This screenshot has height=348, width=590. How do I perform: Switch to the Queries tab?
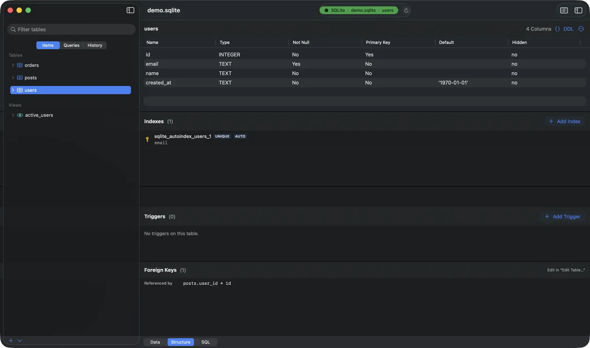coord(72,45)
